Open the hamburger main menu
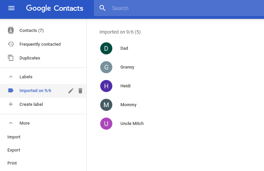The image size is (264, 171). pos(11,8)
